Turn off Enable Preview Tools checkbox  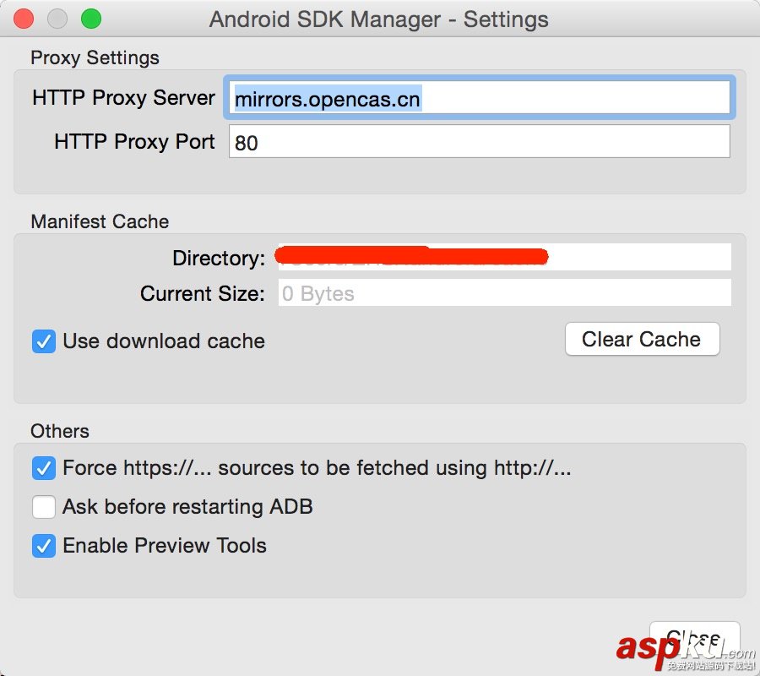pos(44,546)
